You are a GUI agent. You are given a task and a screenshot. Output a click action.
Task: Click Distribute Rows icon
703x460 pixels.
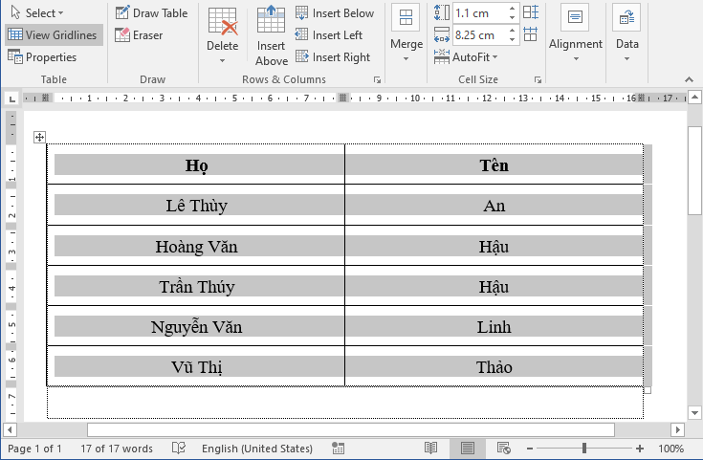point(531,12)
